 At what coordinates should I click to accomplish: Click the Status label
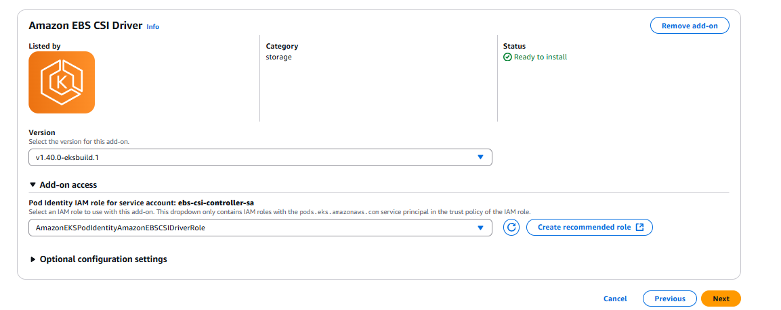pyautogui.click(x=515, y=46)
